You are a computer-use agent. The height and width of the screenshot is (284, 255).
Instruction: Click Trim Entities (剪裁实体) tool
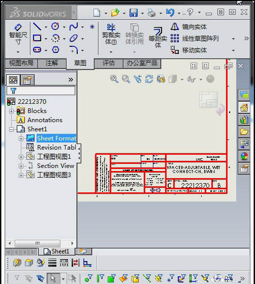tap(111, 34)
